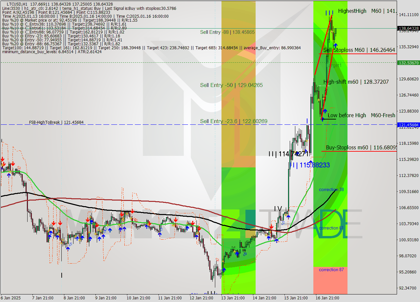This screenshot has height=302, width=420.
Task: Click the 'IV' wave label near 106
Action: (x=278, y=209)
